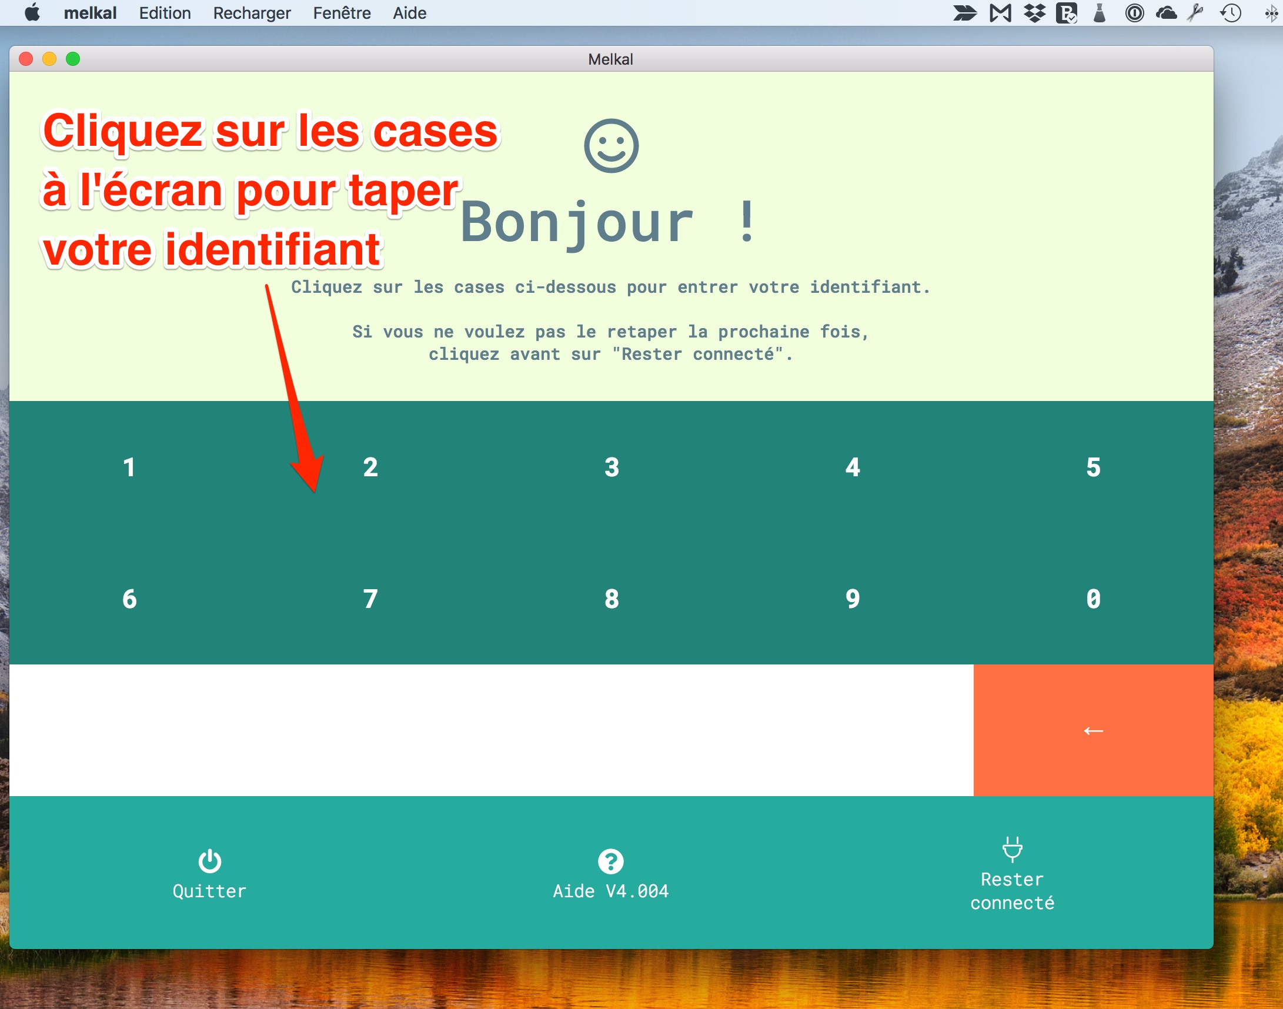Click the power icon above Quitter
This screenshot has width=1283, height=1009.
210,861
